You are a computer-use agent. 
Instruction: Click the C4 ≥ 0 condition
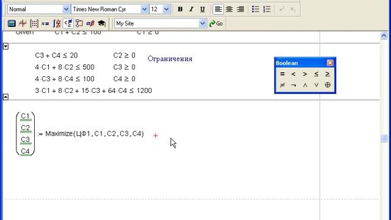[x=124, y=79]
